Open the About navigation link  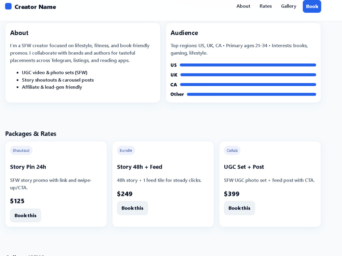click(243, 6)
